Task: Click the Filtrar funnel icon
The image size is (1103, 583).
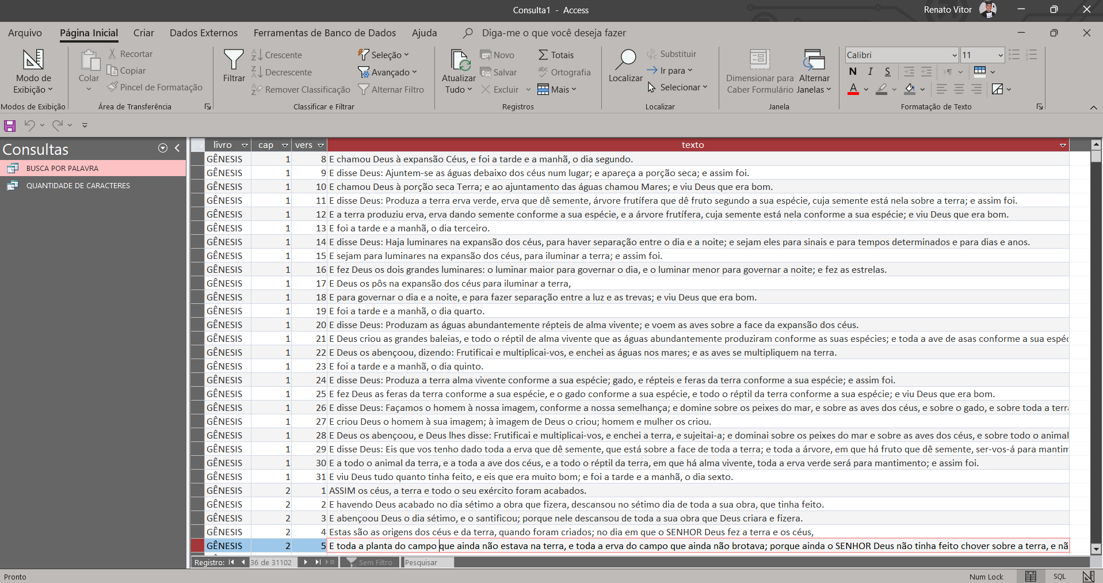Action: tap(234, 59)
